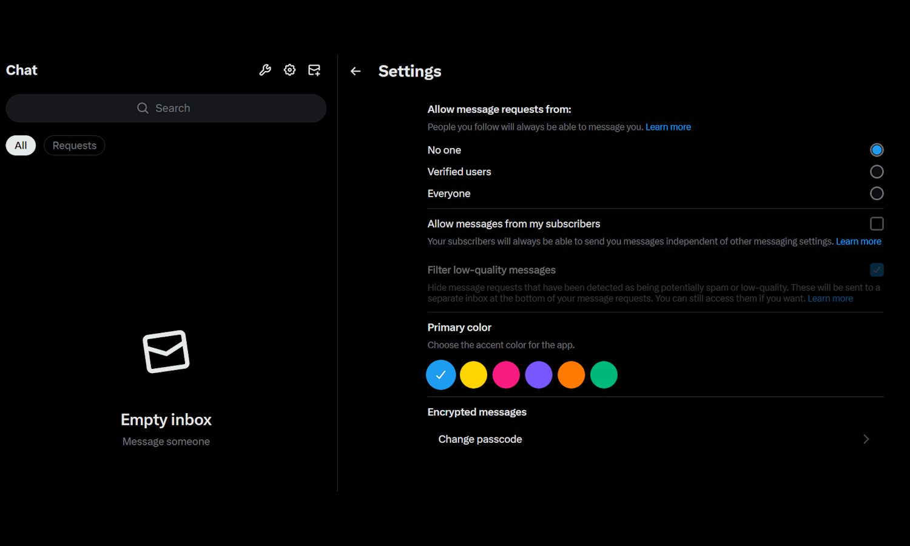Select the All tab
This screenshot has height=546, width=910.
click(x=21, y=146)
